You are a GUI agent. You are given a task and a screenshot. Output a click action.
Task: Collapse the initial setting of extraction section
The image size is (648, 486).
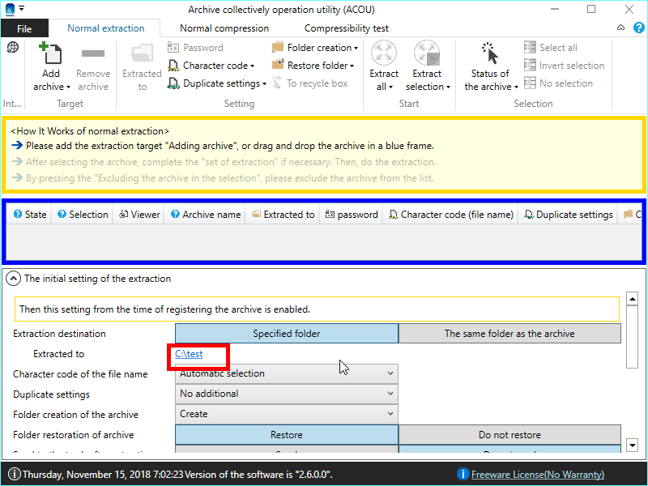pyautogui.click(x=14, y=279)
